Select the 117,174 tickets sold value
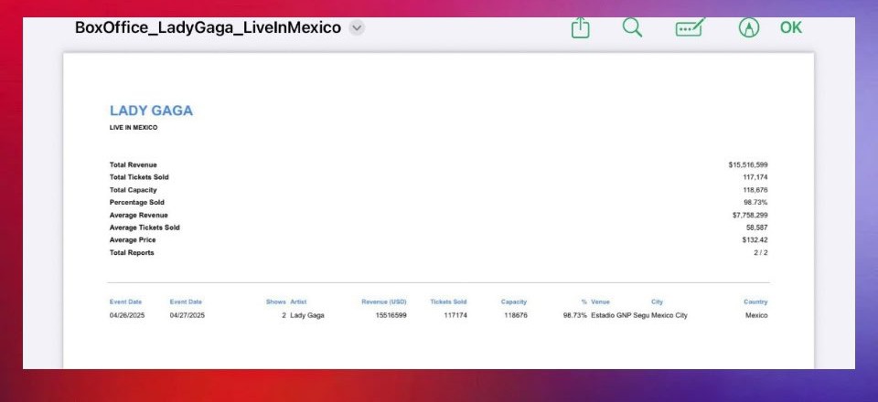The height and width of the screenshot is (402, 878). (x=755, y=177)
